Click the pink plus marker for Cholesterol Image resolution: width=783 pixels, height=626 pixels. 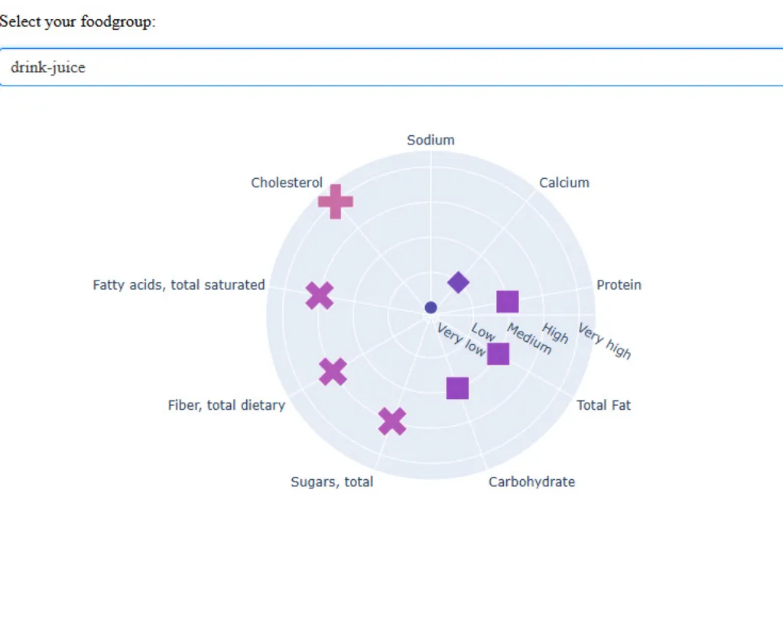335,202
